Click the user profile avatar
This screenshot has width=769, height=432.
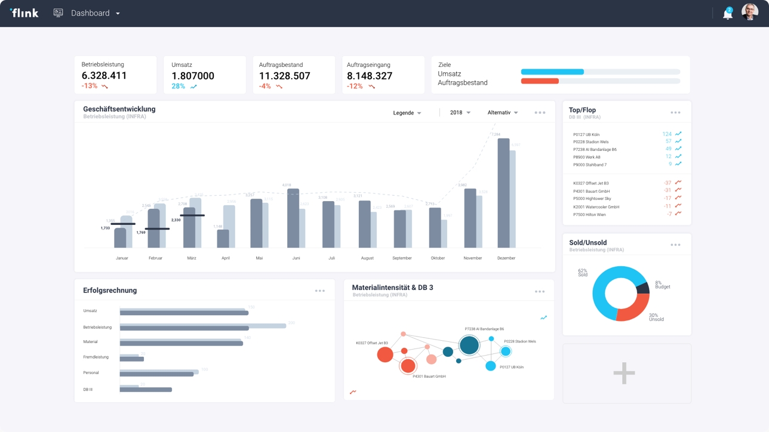point(750,12)
